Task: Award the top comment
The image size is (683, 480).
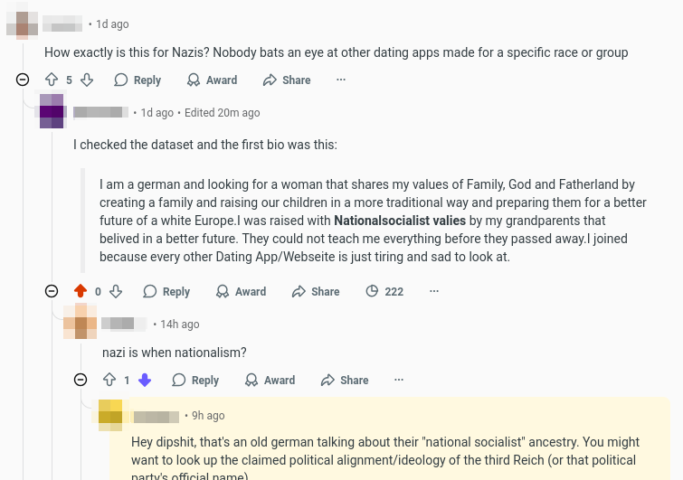Action: tap(212, 80)
